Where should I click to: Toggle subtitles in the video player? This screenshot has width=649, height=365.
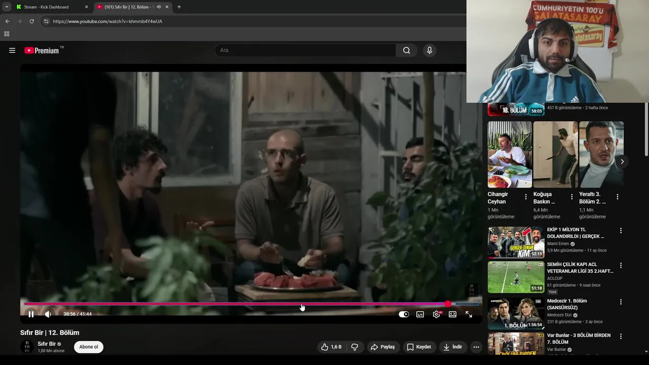coord(420,314)
